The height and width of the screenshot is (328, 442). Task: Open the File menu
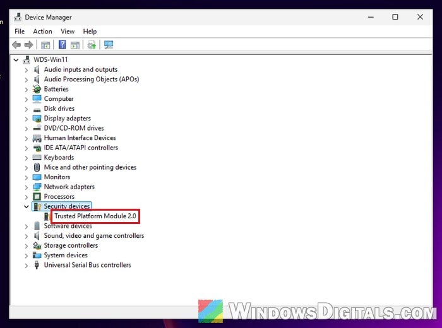pyautogui.click(x=20, y=32)
